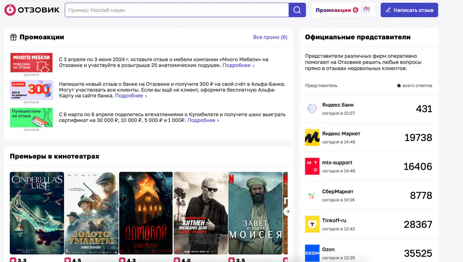This screenshot has height=262, width=463.
Task: Click the Яндекс Банк logo icon
Action: pos(312,108)
